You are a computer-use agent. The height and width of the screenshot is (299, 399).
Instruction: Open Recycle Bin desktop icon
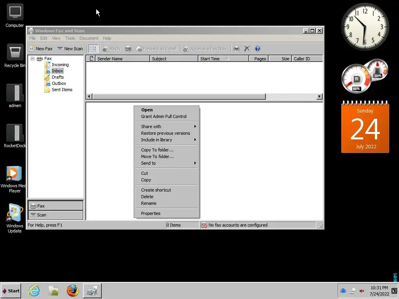(15, 56)
